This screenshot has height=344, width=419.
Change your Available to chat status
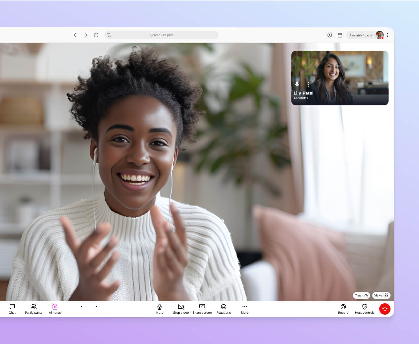pyautogui.click(x=361, y=35)
